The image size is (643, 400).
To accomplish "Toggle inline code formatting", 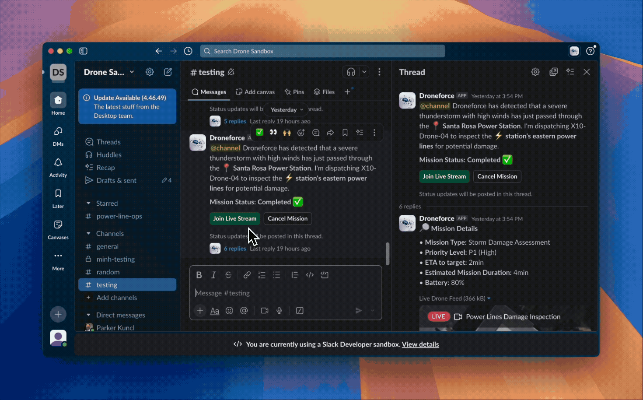I will pyautogui.click(x=310, y=275).
